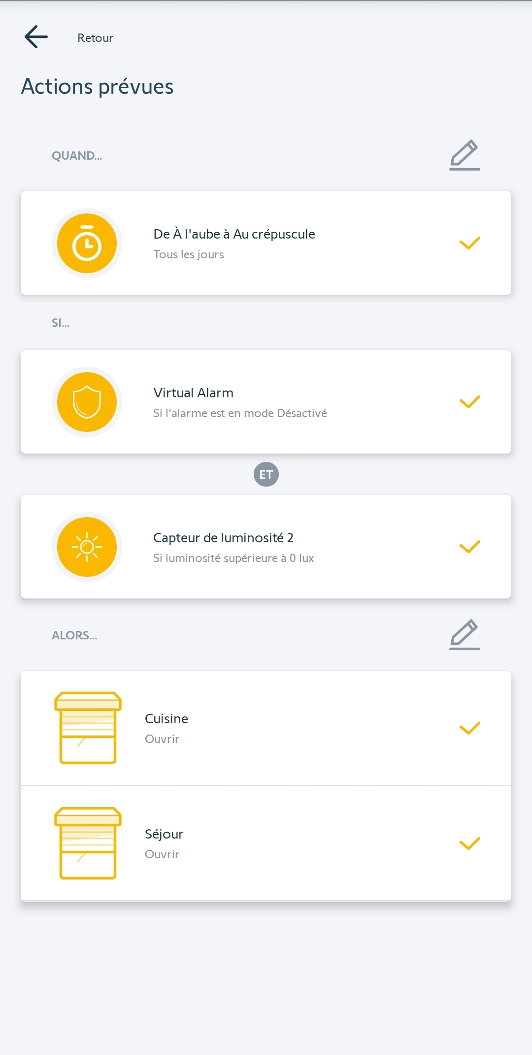
Task: Tap the Virtual Alarm shield icon
Action: pos(87,402)
